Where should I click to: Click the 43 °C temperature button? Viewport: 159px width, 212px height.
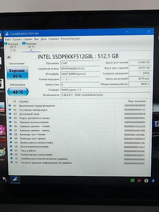18,92
